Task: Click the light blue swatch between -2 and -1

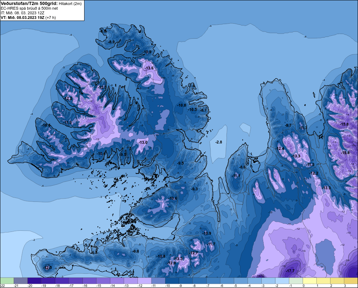Action: 282,280
